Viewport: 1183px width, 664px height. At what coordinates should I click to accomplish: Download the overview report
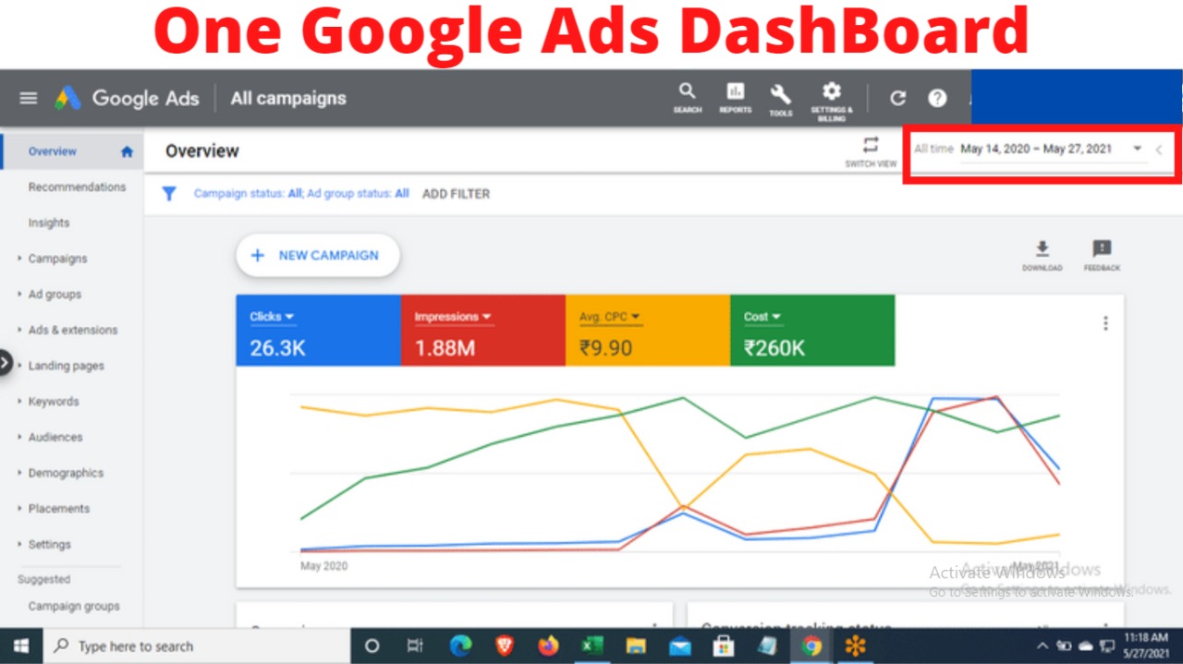pos(1042,255)
